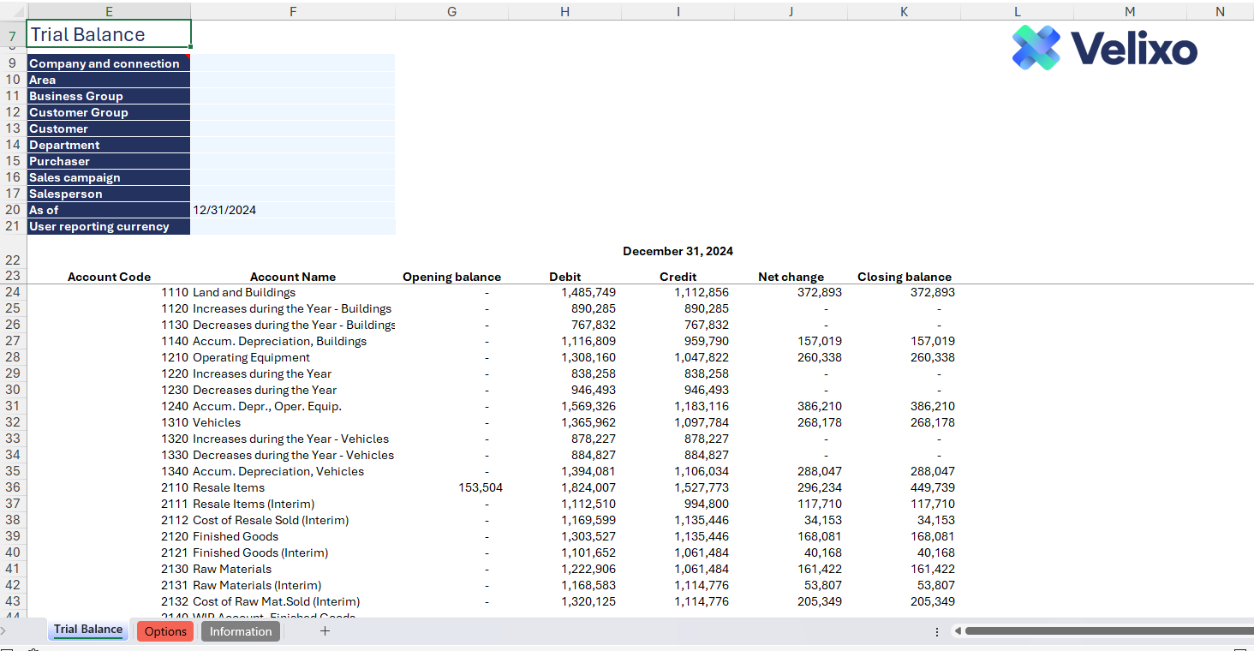Viewport: 1254px width, 651px height.
Task: Open the Information sheet tab
Action: (x=241, y=631)
